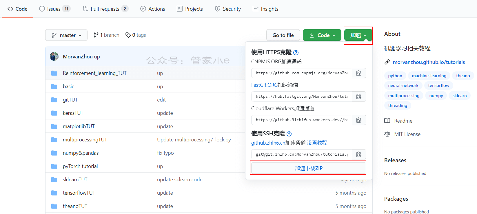Click the multiprocessing topic tag
Viewport: 477px width, 214px height.
coord(404,96)
